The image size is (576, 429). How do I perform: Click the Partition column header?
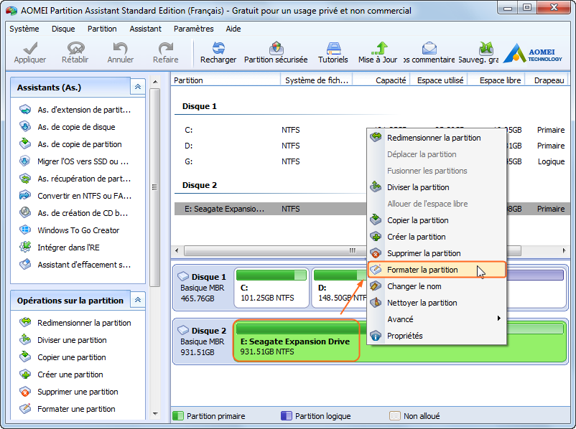(226, 80)
